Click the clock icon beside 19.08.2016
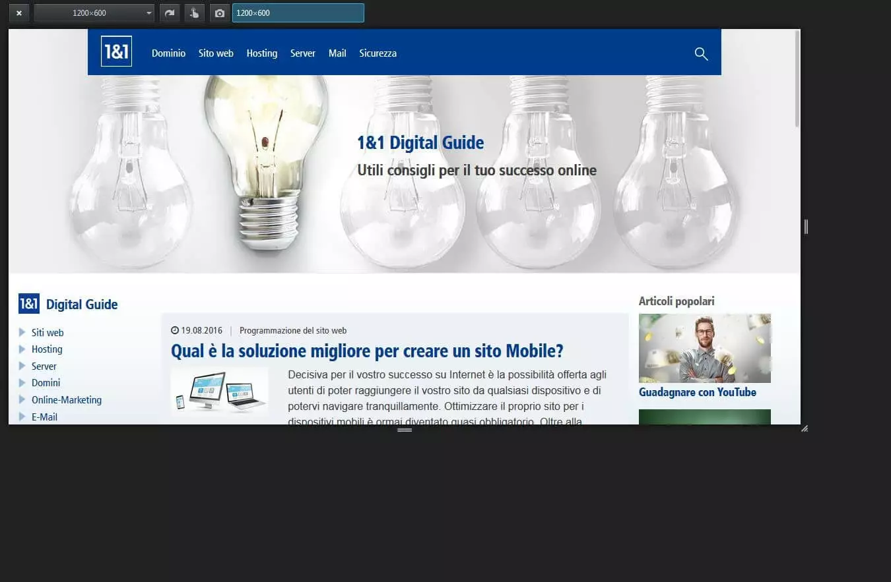 click(x=175, y=330)
